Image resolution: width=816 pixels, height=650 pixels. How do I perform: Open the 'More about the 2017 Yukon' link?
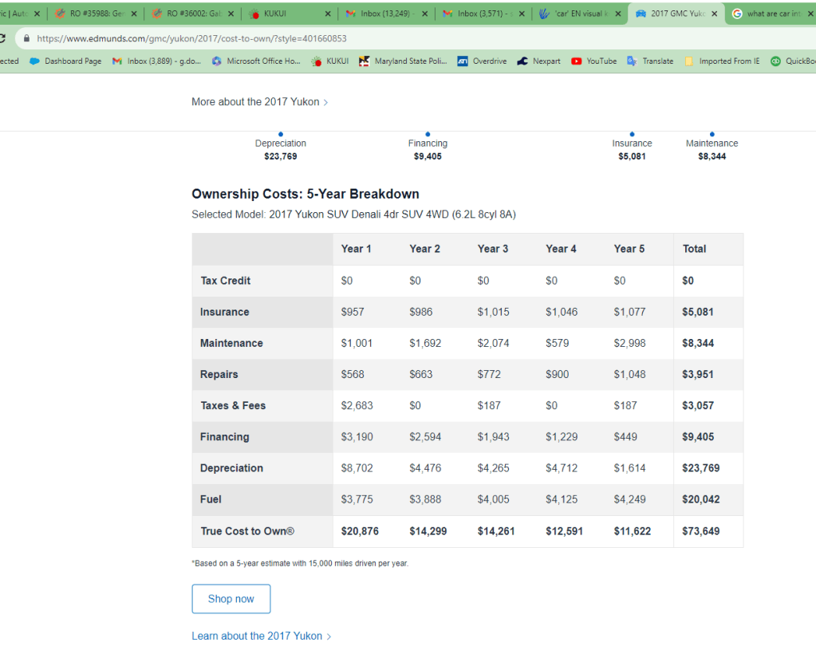click(x=255, y=102)
